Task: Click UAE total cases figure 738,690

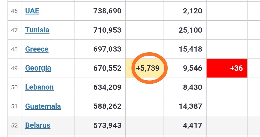Action: pyautogui.click(x=107, y=11)
